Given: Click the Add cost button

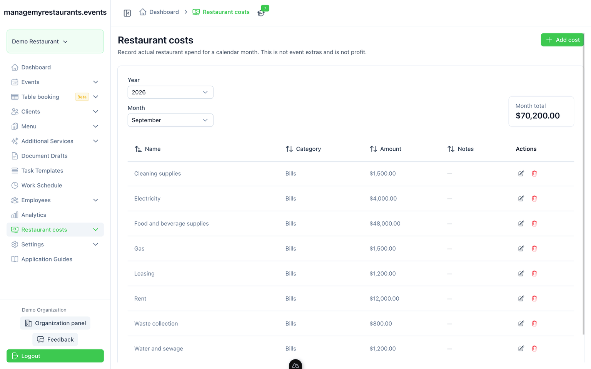Looking at the screenshot, I should point(562,40).
